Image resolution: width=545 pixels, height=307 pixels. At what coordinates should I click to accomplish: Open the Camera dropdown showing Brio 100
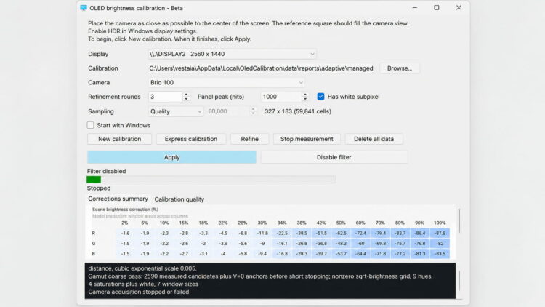[226, 82]
